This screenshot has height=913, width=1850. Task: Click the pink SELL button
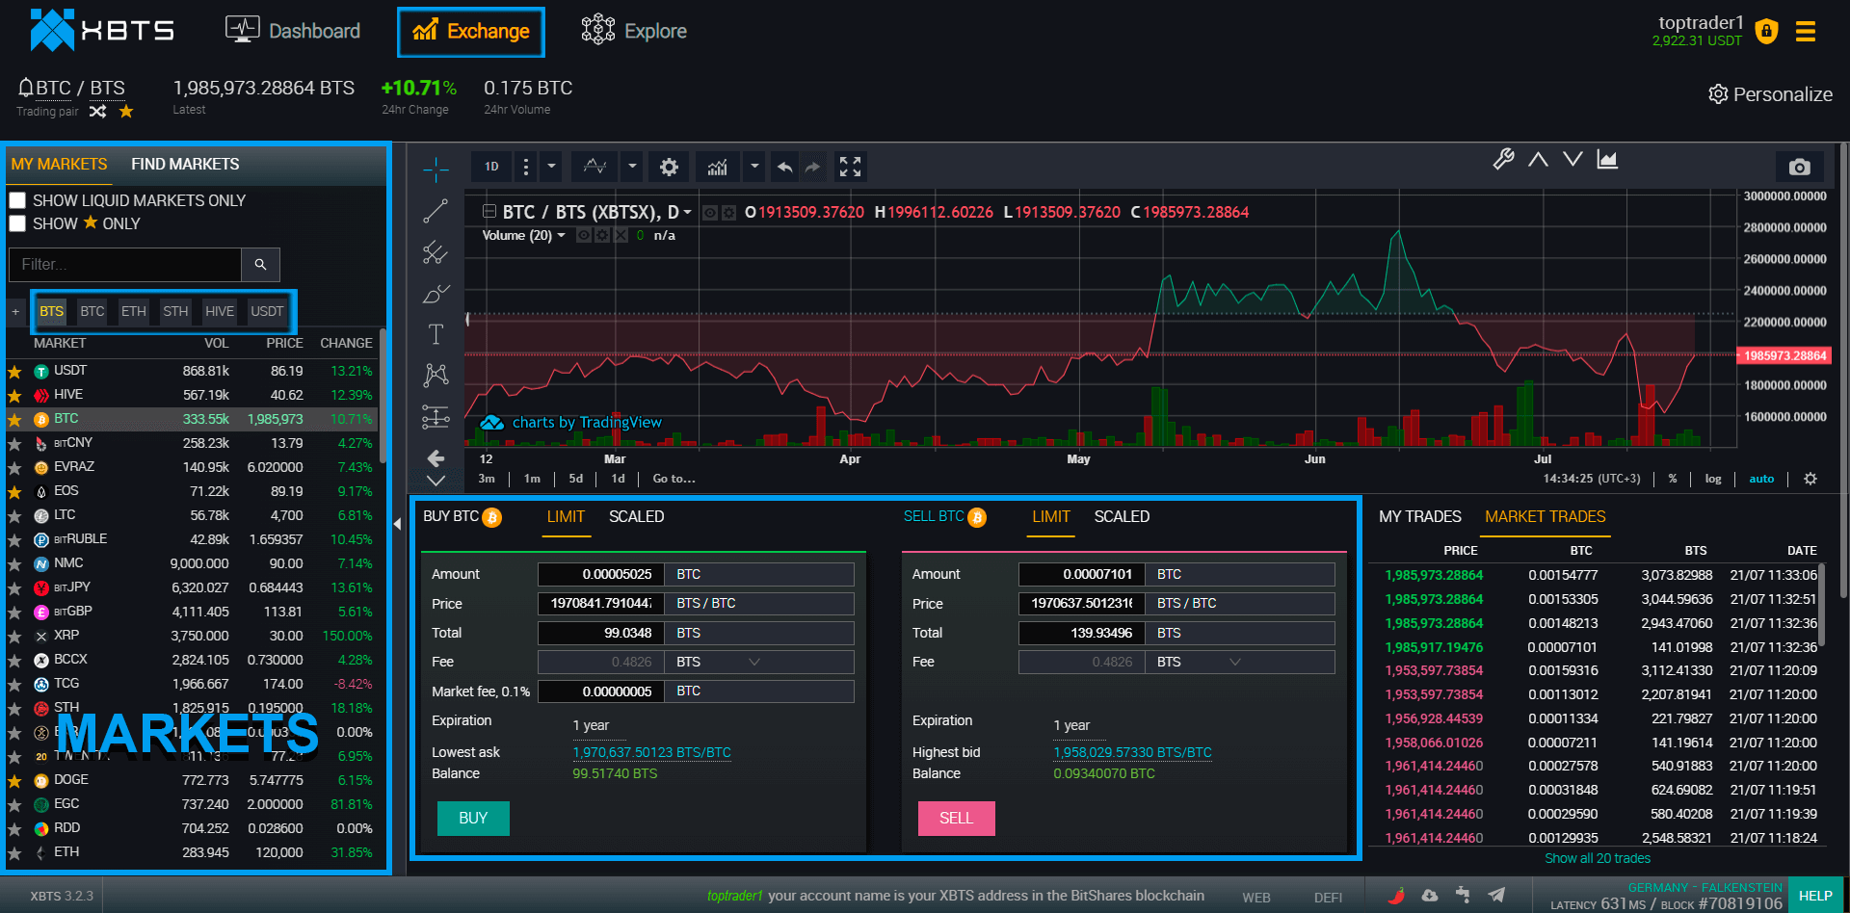click(956, 818)
